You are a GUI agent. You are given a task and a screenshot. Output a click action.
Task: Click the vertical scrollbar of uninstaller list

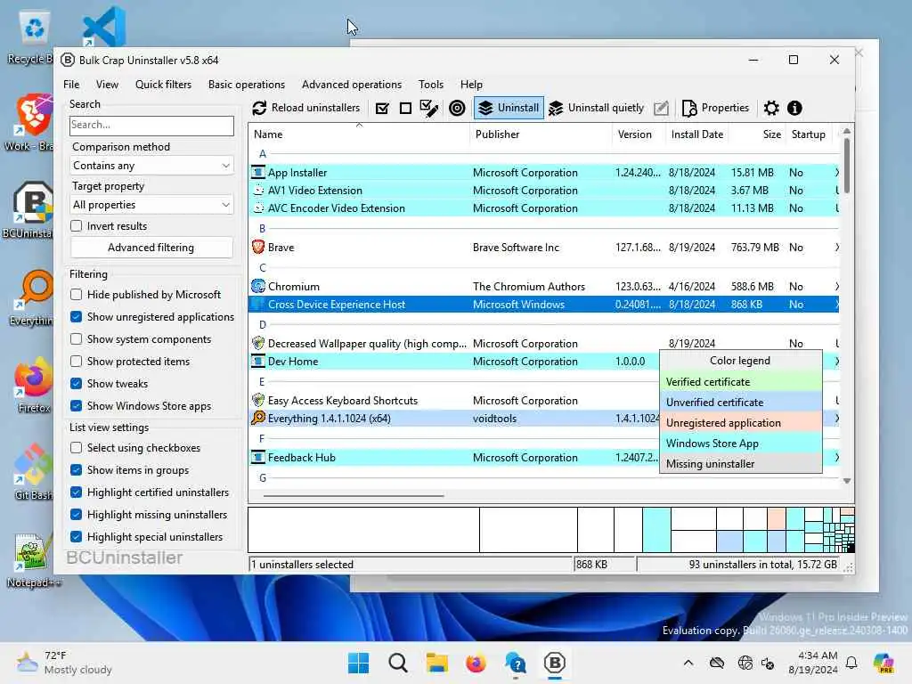(x=847, y=165)
